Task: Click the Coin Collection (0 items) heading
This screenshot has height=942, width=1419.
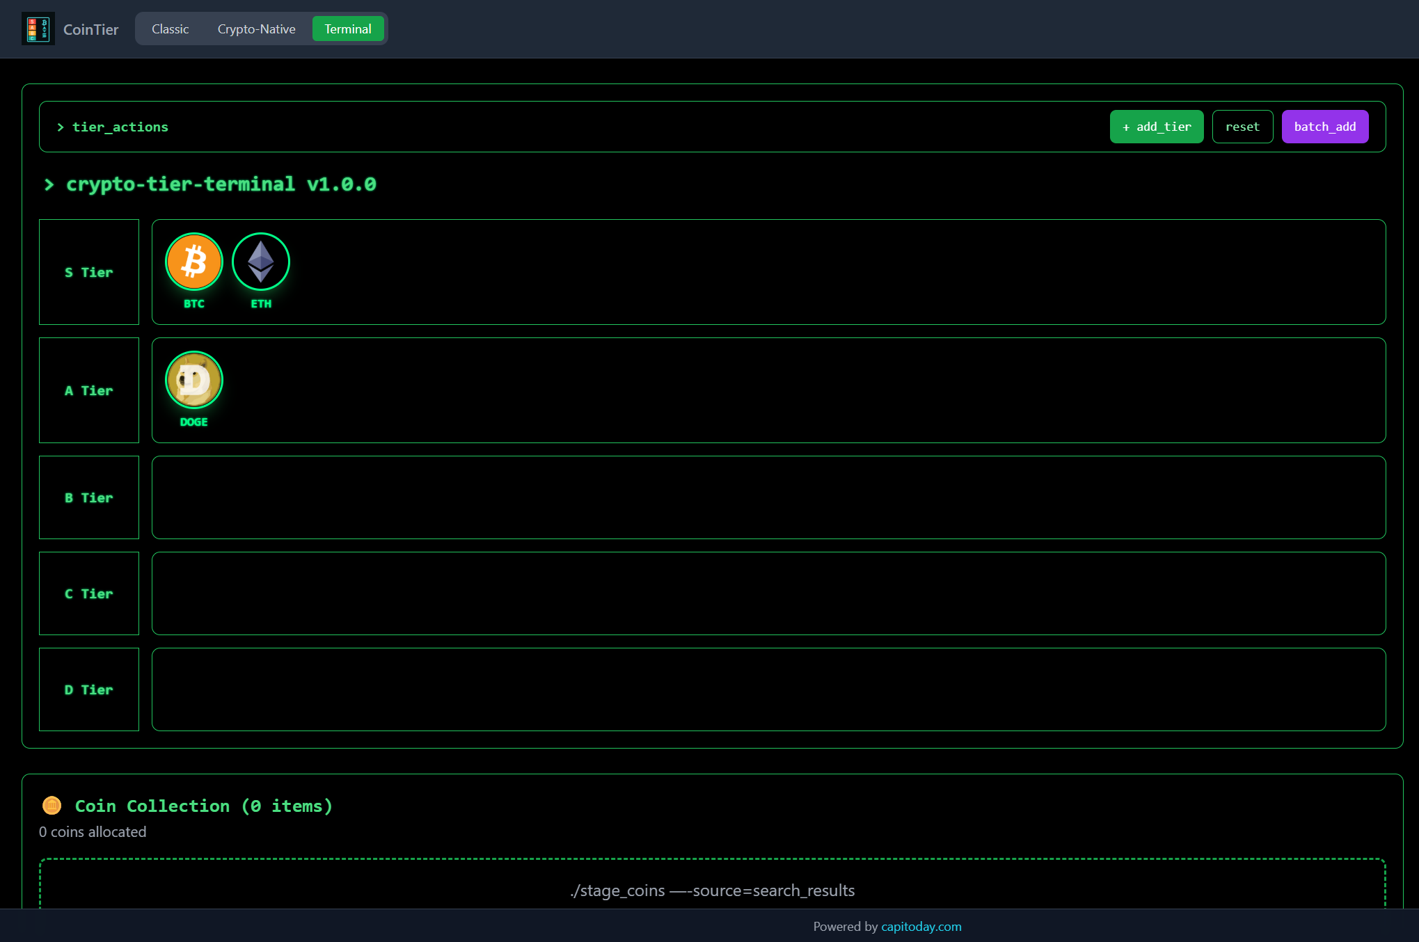Action: pyautogui.click(x=203, y=806)
